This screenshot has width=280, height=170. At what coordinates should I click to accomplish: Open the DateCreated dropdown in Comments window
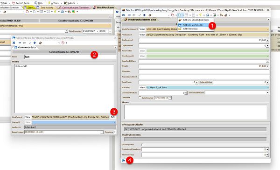tap(102, 132)
